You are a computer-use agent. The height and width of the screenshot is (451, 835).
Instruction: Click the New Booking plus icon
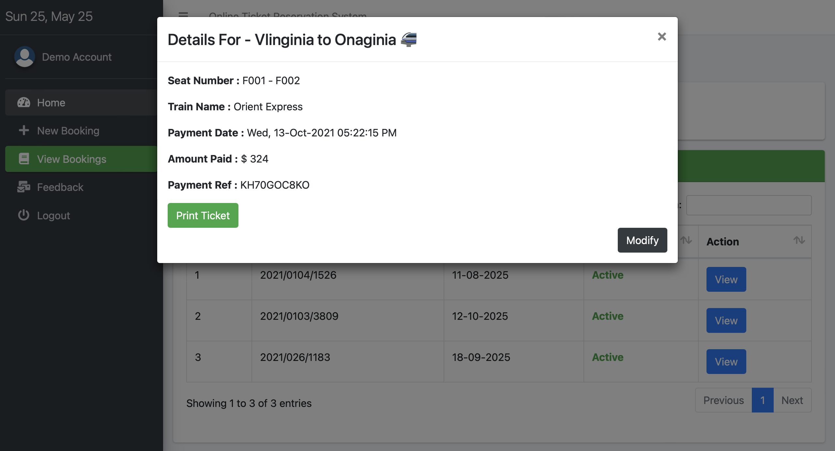[x=23, y=131]
